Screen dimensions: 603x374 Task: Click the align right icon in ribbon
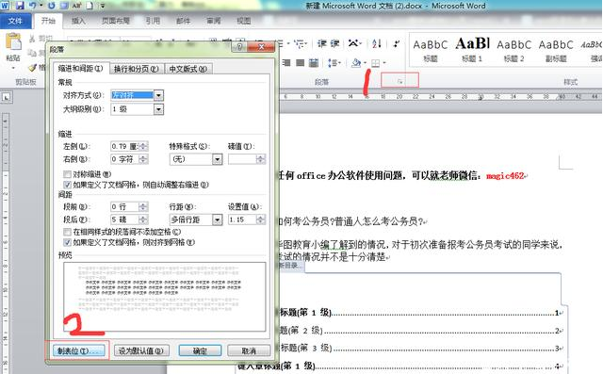(286, 63)
